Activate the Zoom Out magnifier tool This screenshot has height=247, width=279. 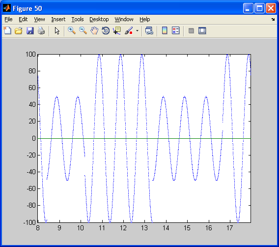[x=83, y=31]
